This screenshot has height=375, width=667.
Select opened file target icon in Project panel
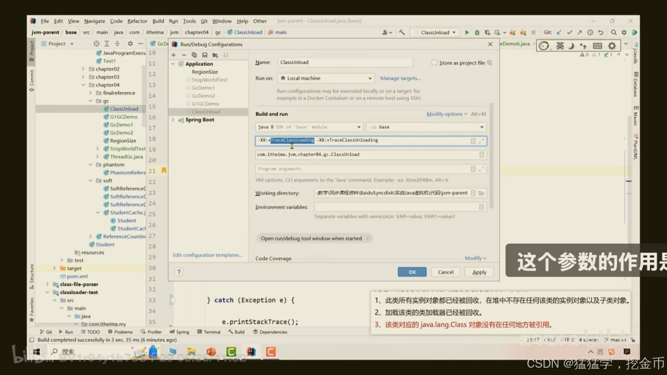click(96, 44)
